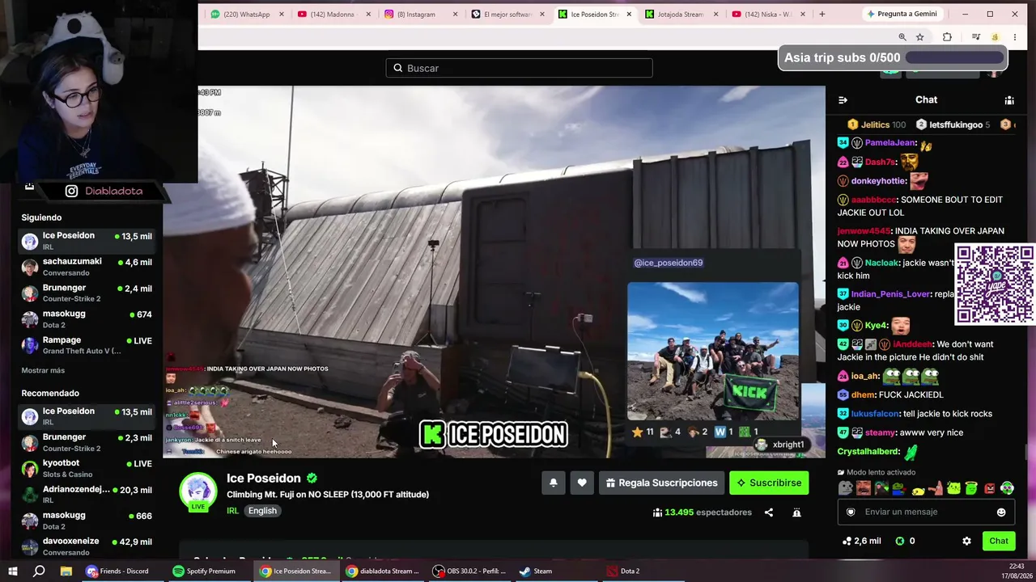Open Rampage channel in sidebar

86,345
